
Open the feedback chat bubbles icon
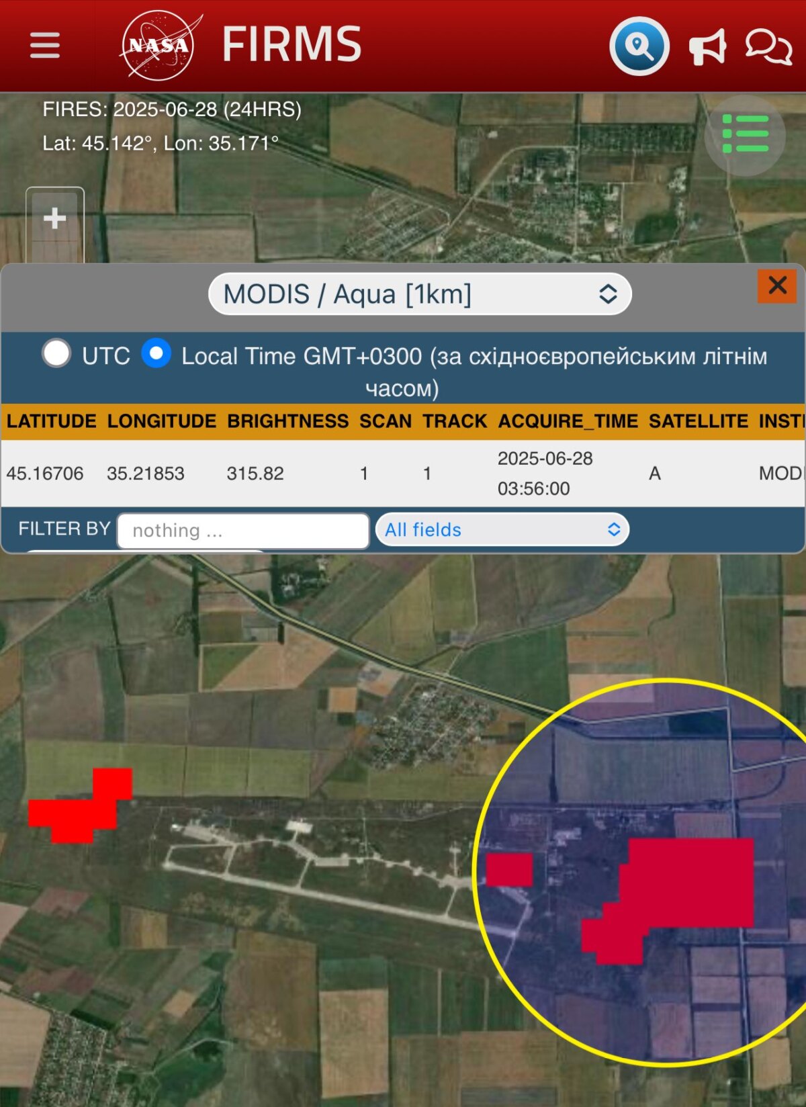coord(768,46)
